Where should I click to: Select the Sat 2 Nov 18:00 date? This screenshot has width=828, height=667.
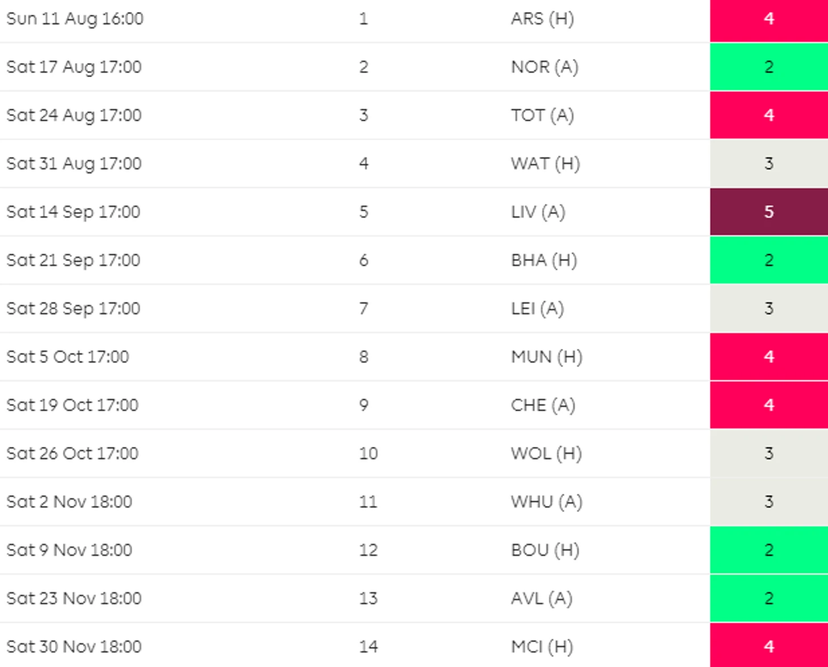[x=69, y=502]
